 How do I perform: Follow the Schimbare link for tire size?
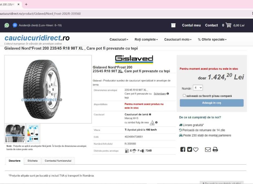click(160, 94)
